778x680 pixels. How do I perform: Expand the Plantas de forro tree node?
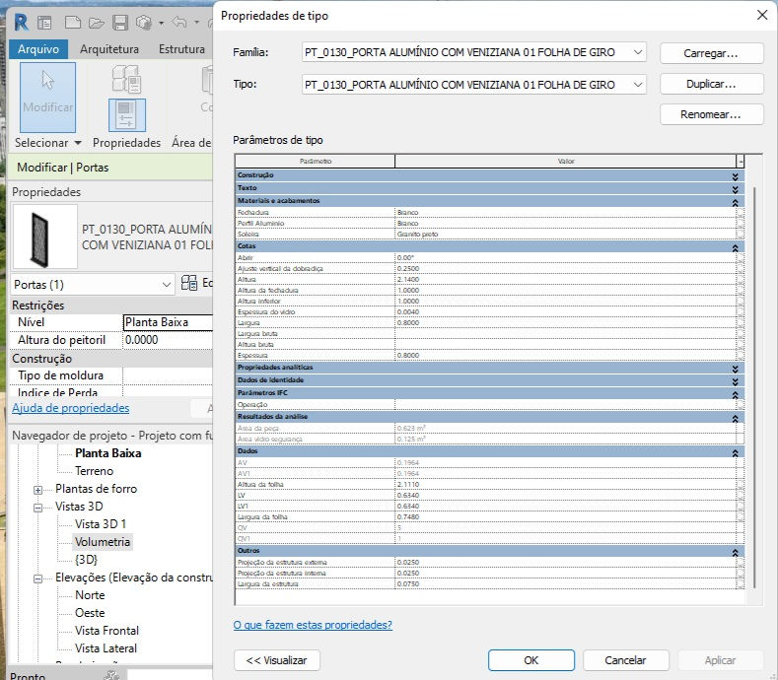click(37, 490)
